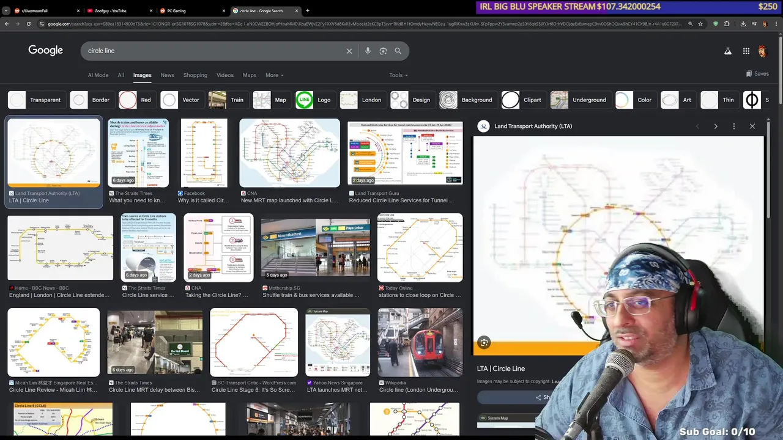Viewport: 783px width, 440px height.
Task: Filter images by the Design chip
Action: point(412,100)
